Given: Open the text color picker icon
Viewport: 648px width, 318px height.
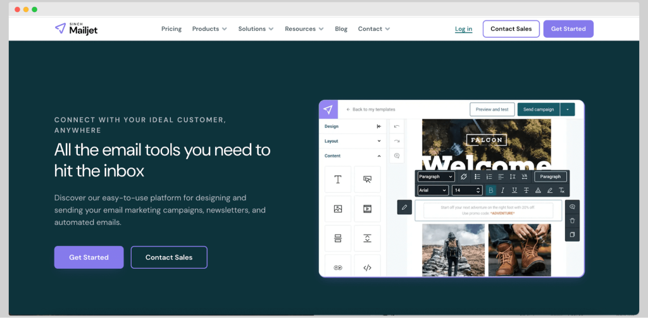Looking at the screenshot, I should (x=538, y=190).
